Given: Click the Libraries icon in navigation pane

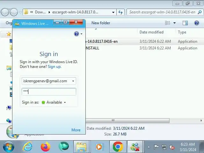Looking at the screenshot, I should (x=9, y=68).
